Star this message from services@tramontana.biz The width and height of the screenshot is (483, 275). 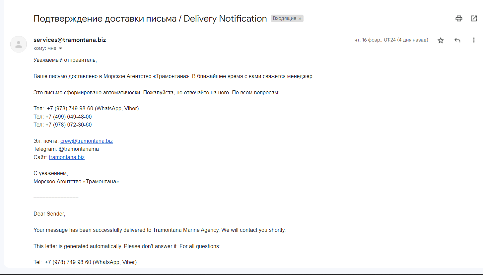(441, 40)
